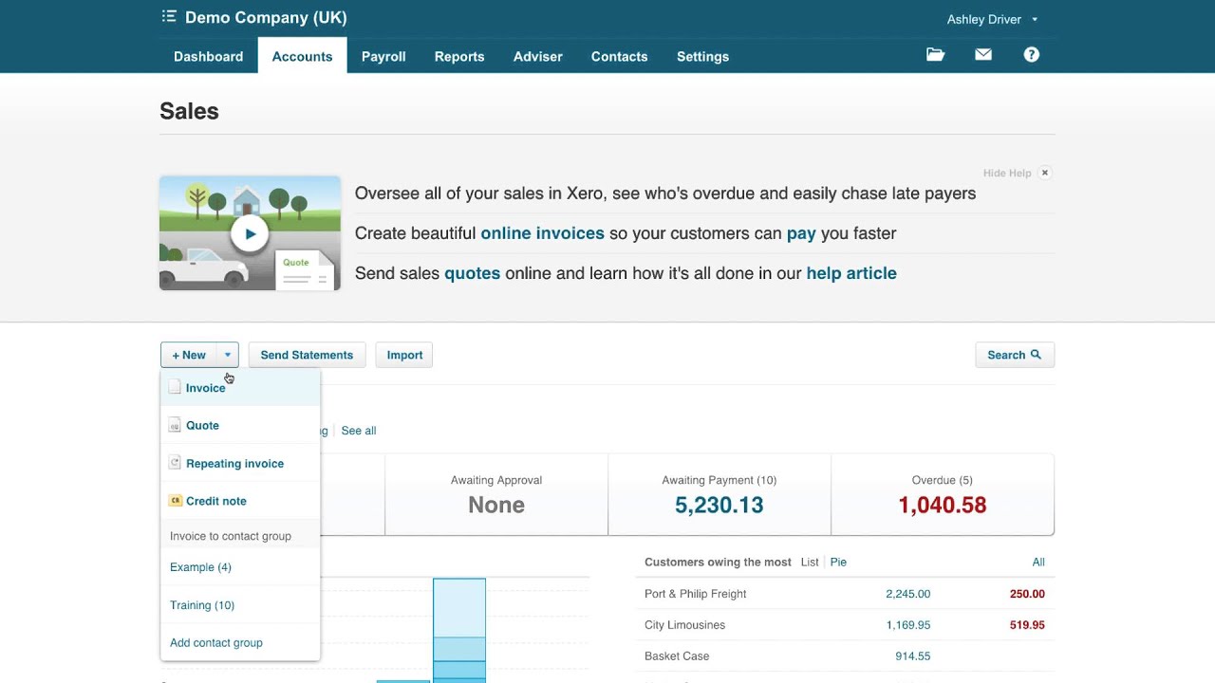Open the help question mark icon
Screen dimensions: 1215x683
(x=1032, y=55)
